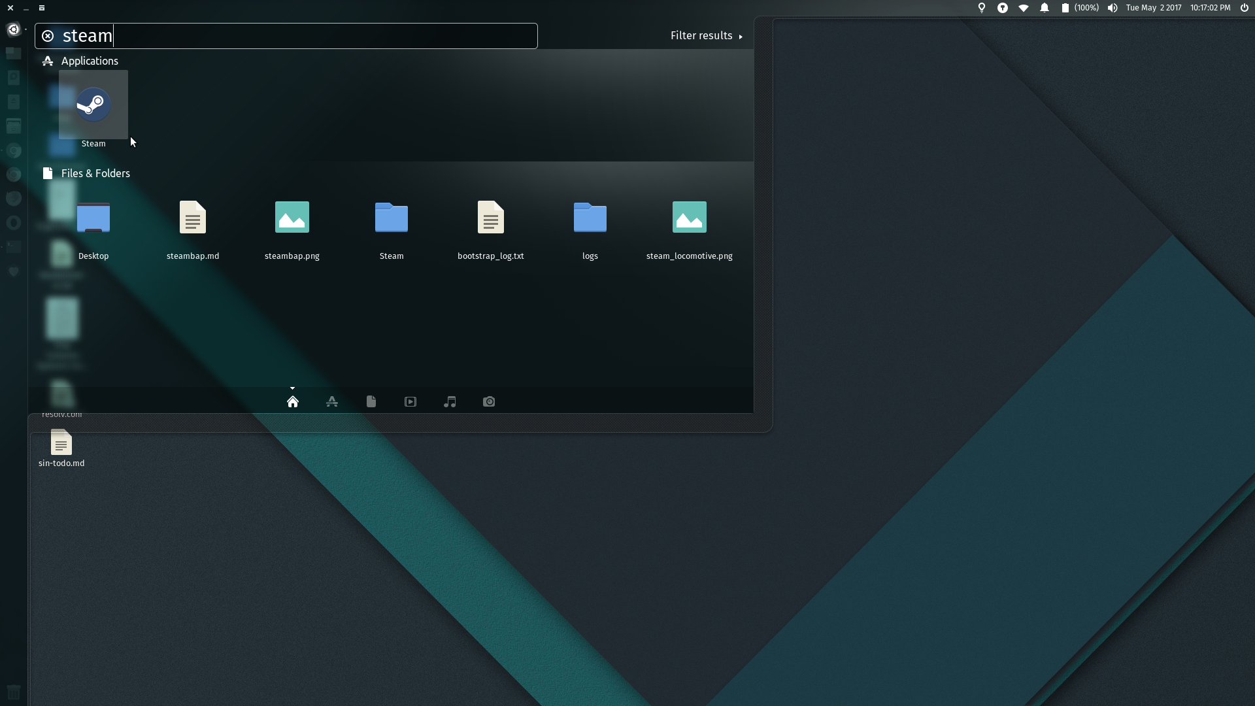The width and height of the screenshot is (1255, 706).
Task: Collapse the Files & Folders section
Action: [x=95, y=173]
